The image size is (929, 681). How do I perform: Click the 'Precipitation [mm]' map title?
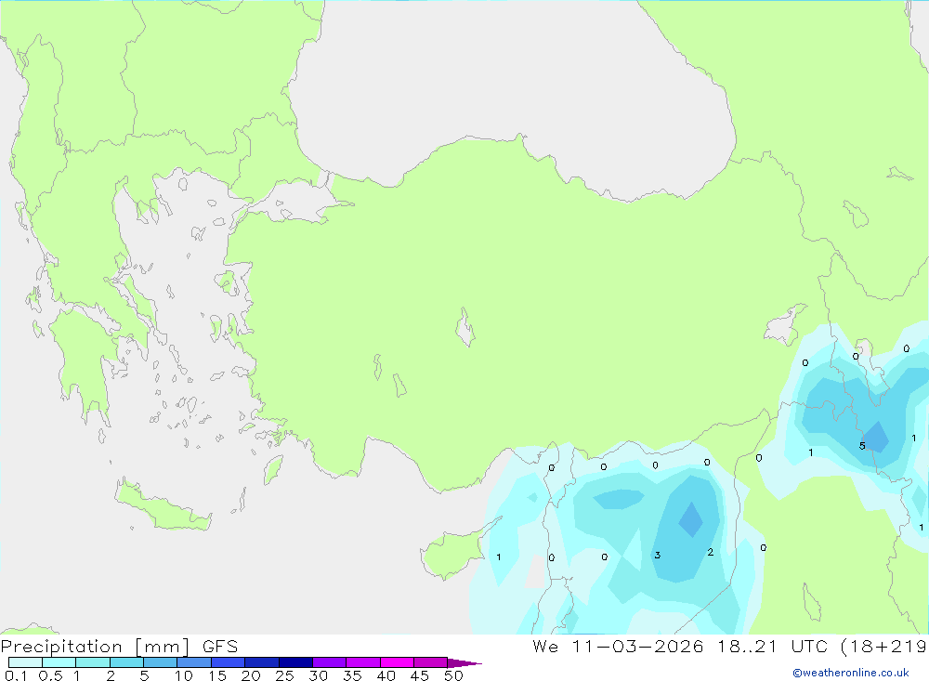[x=95, y=646]
